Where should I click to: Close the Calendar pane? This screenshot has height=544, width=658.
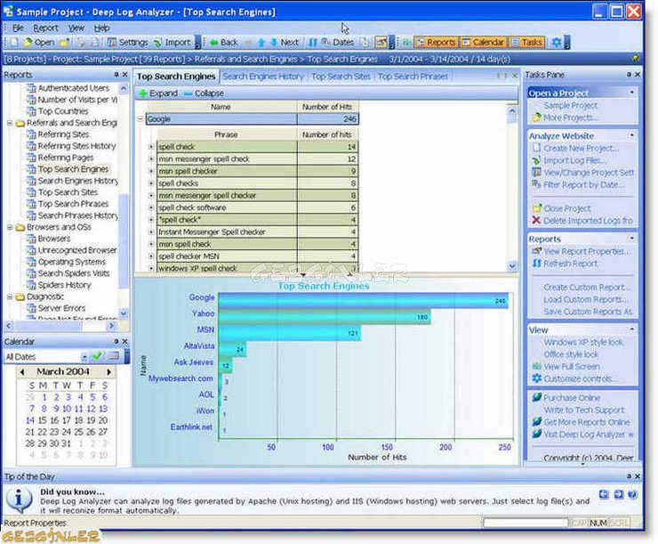[x=125, y=342]
